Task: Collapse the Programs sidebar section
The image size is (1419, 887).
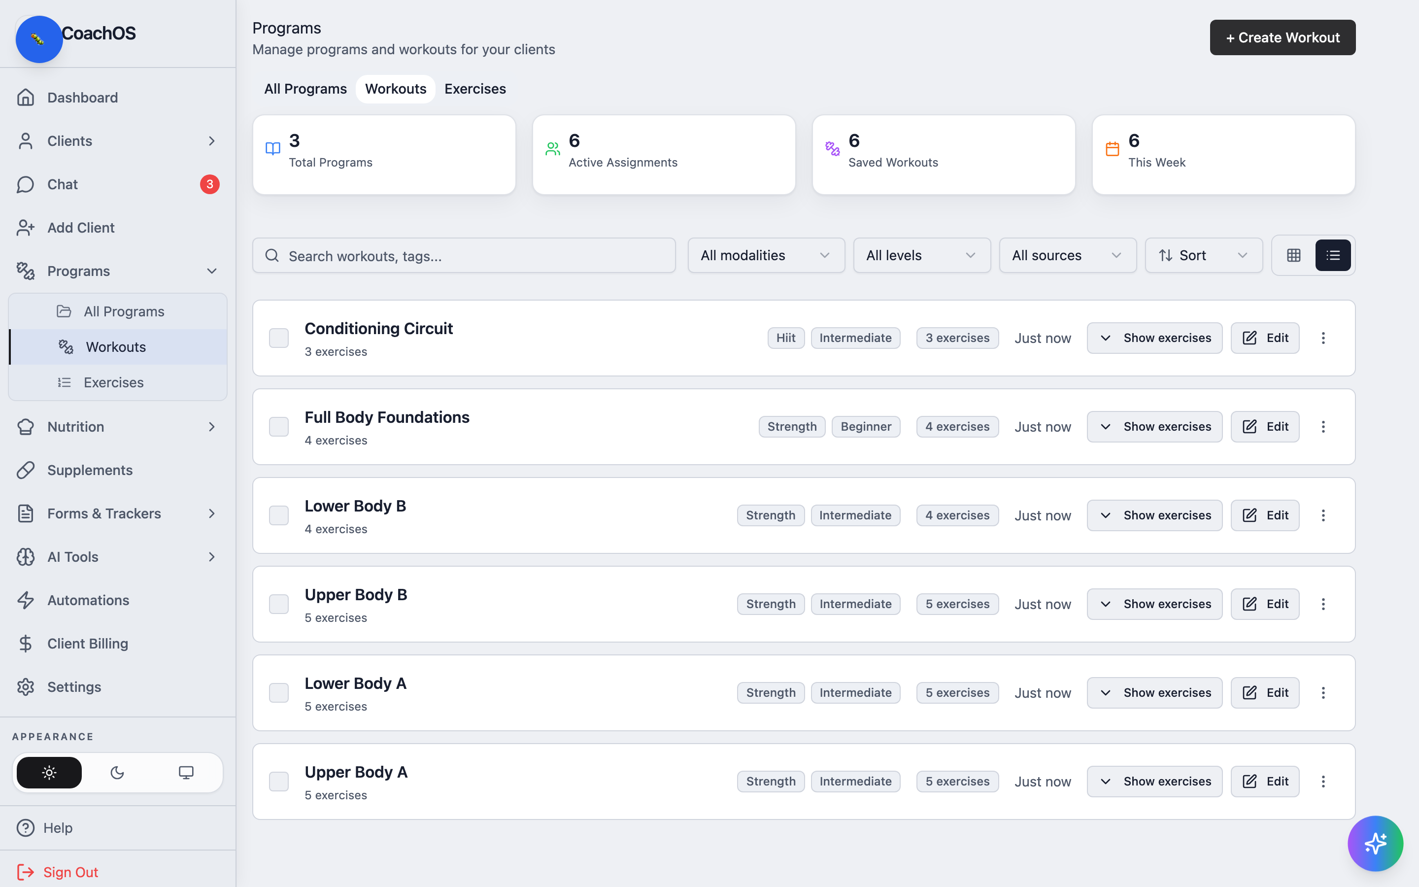Action: [x=212, y=271]
